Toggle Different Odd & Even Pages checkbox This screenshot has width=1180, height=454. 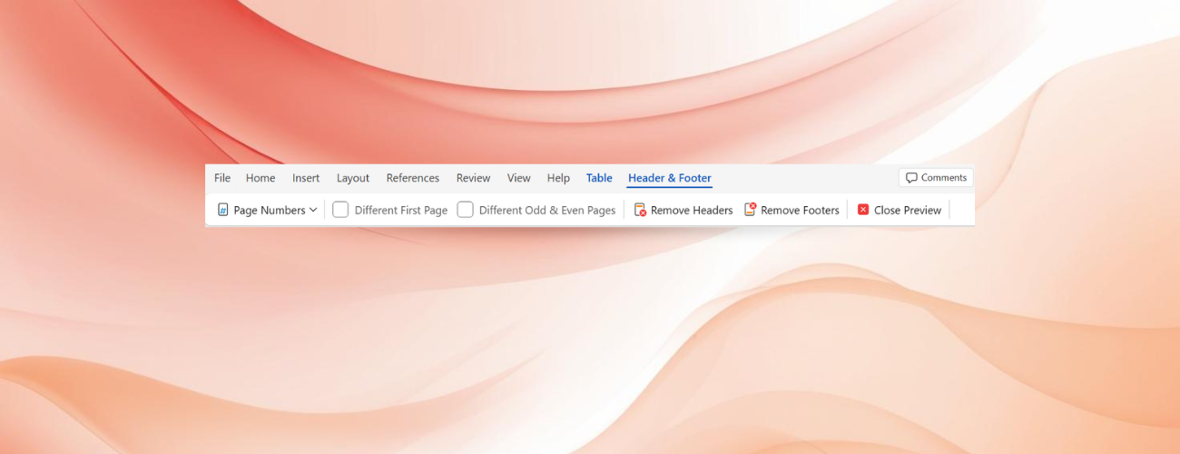[x=465, y=210]
